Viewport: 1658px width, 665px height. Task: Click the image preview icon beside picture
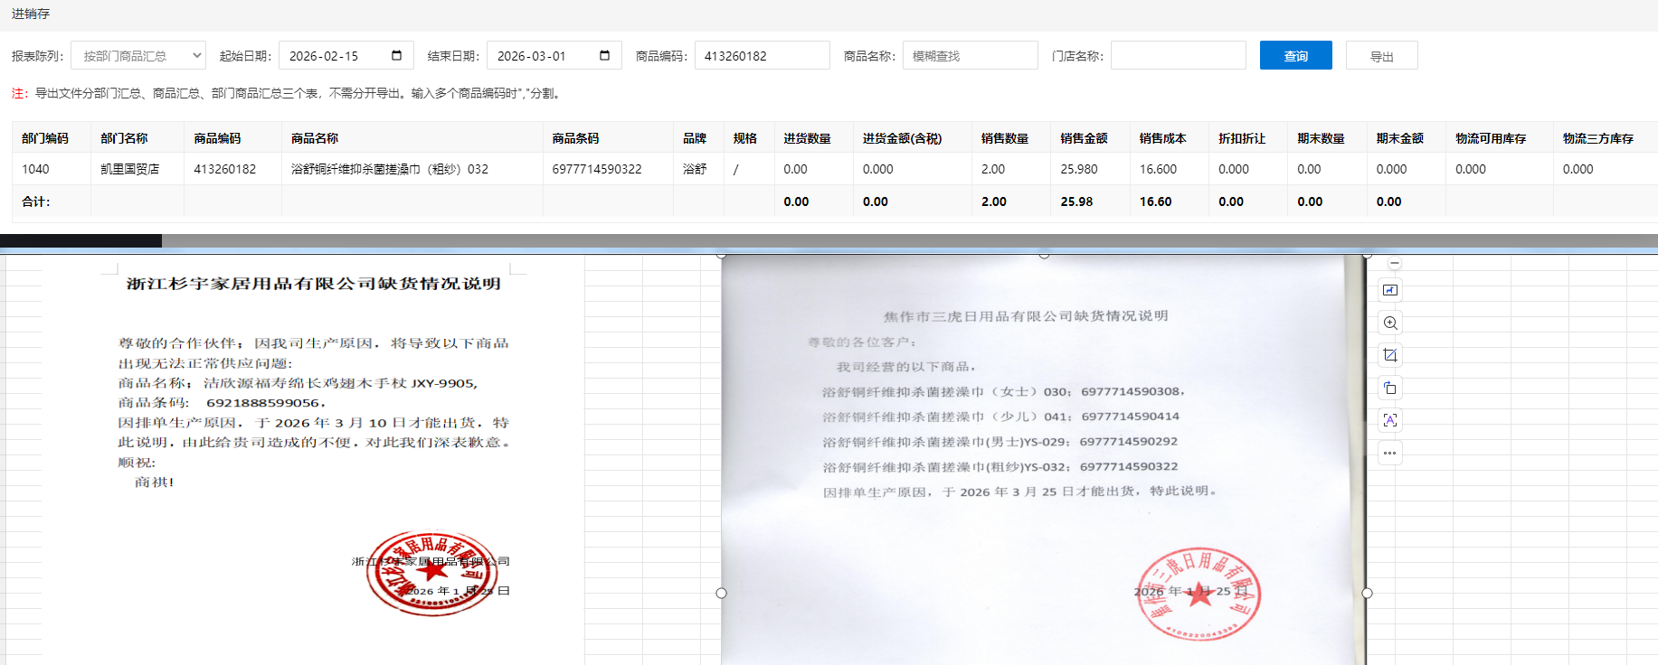[x=1390, y=290]
